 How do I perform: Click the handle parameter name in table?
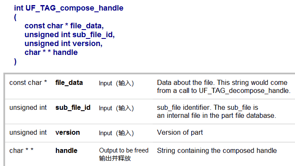pyautogui.click(x=66, y=151)
